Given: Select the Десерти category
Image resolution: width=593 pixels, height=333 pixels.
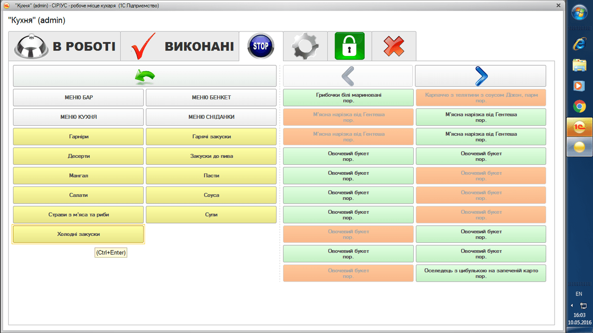Looking at the screenshot, I should pyautogui.click(x=78, y=156).
